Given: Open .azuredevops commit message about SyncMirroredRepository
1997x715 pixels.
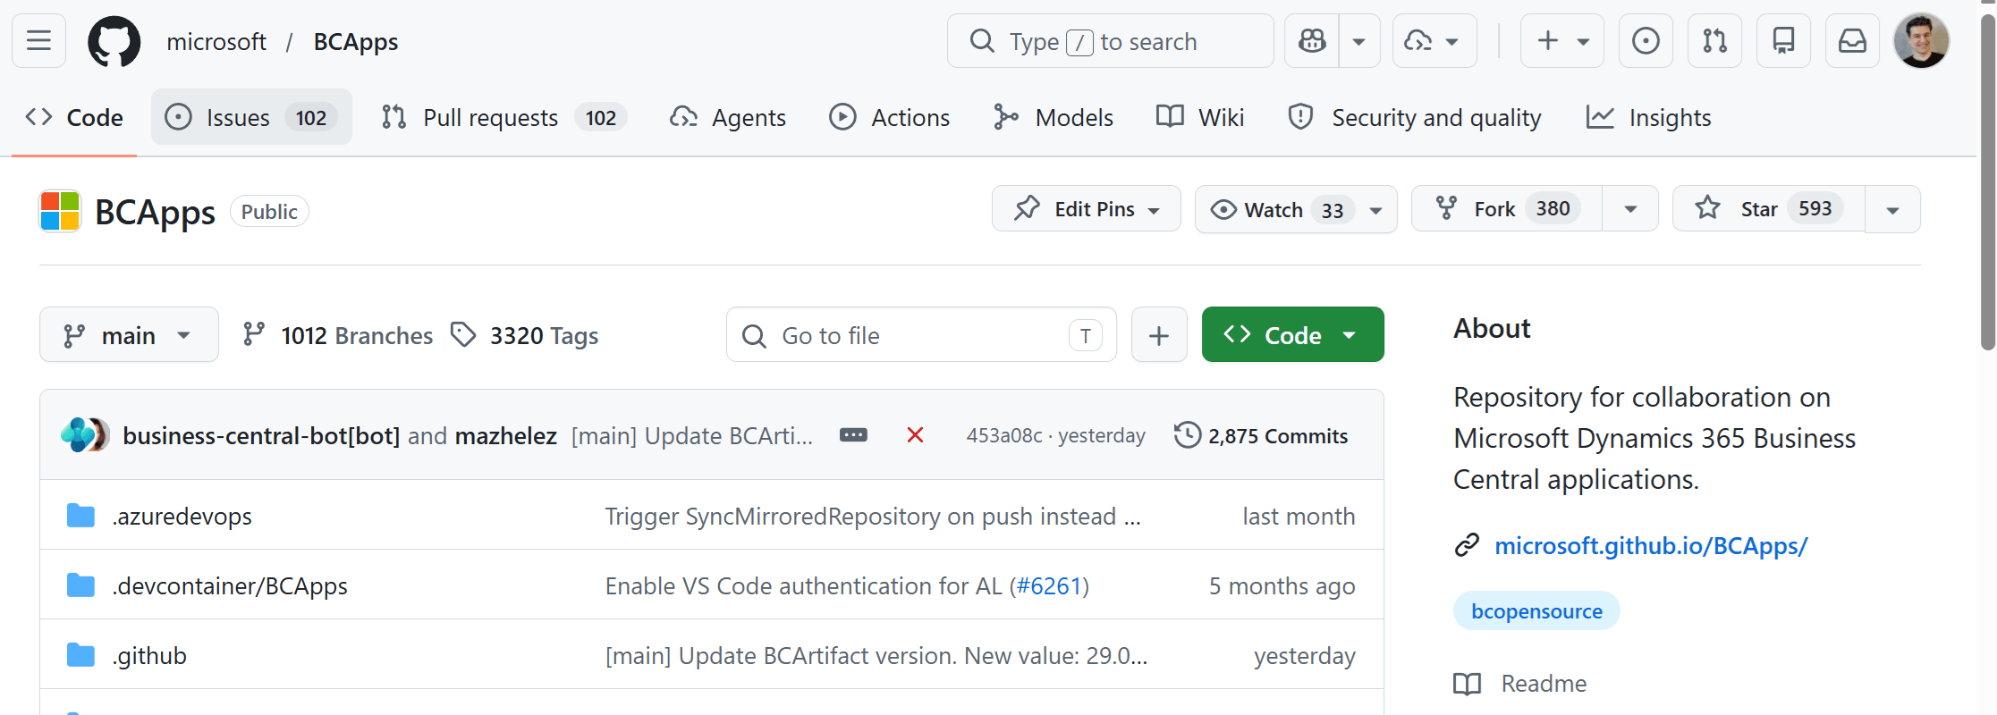Looking at the screenshot, I should (873, 516).
